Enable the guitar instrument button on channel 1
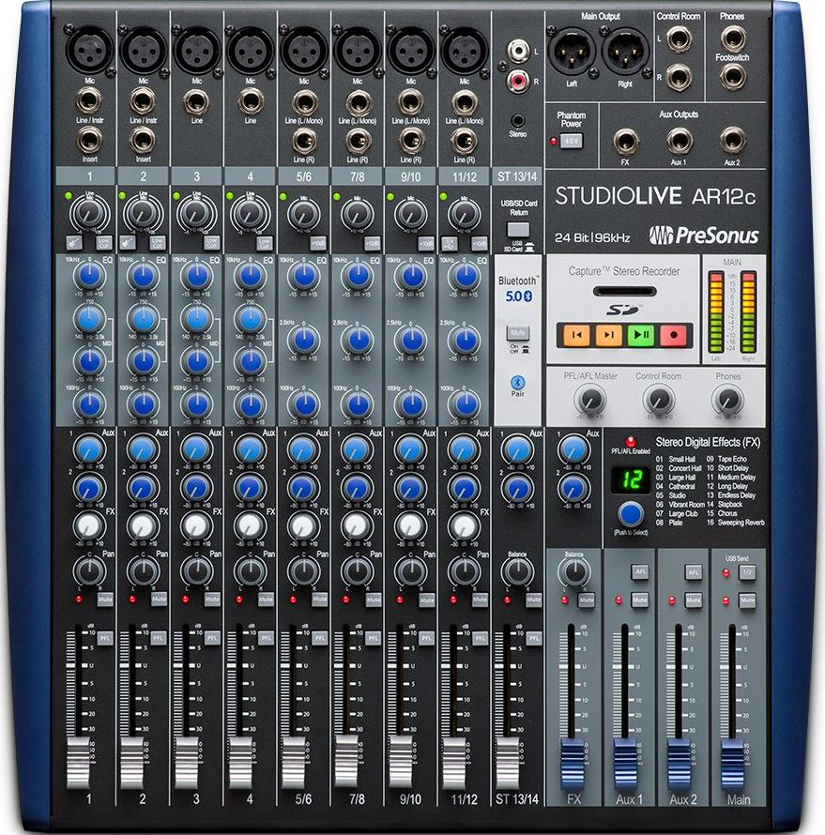825x835 pixels. [x=74, y=243]
